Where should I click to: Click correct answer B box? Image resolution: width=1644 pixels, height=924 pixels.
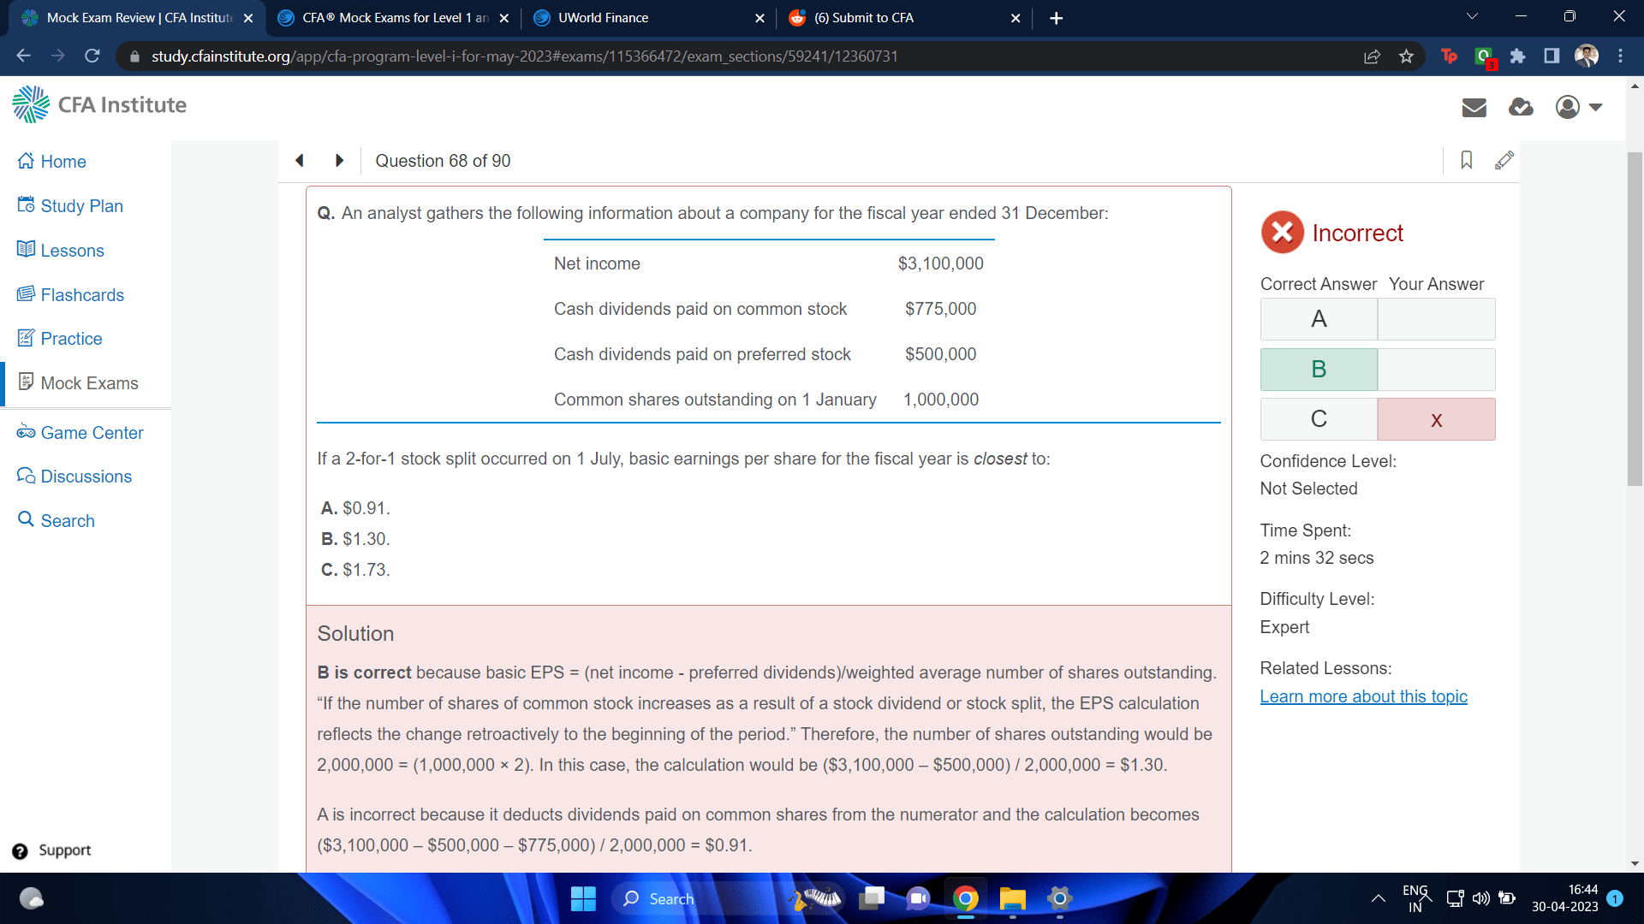1319,369
